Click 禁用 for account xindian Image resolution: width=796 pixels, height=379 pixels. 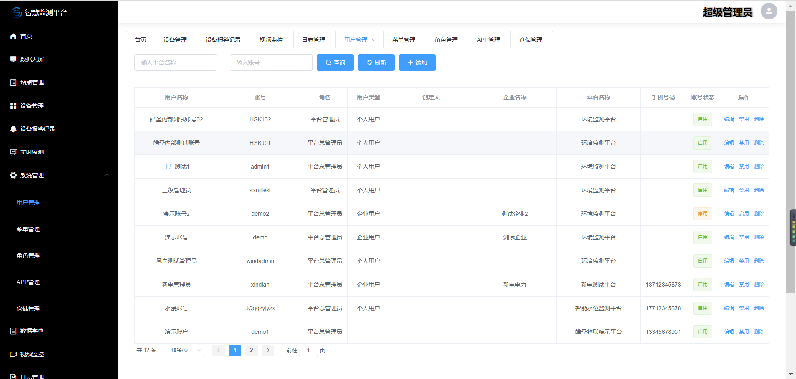pos(744,285)
